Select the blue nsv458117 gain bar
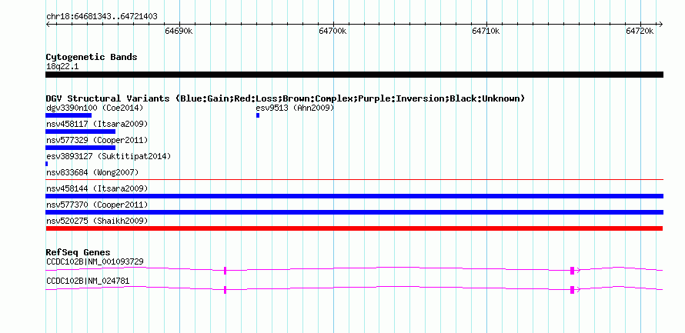This screenshot has height=333, width=685. click(80, 132)
